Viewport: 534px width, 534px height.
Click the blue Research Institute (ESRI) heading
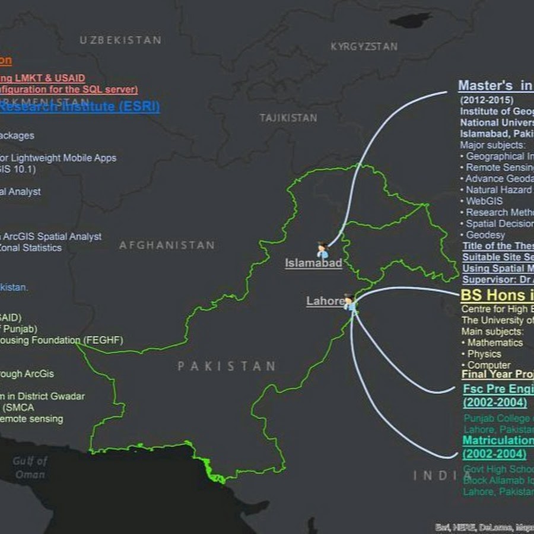(80, 107)
